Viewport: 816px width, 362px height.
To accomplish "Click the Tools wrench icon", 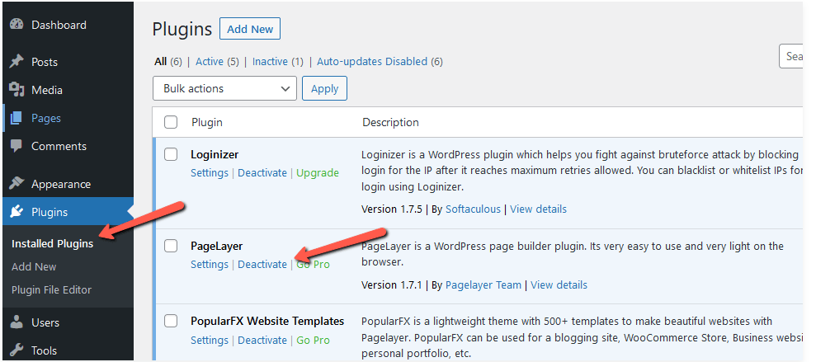I will click(17, 350).
